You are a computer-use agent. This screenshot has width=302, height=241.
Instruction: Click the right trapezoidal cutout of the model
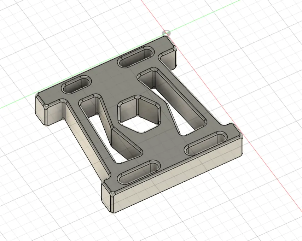(x=172, y=101)
